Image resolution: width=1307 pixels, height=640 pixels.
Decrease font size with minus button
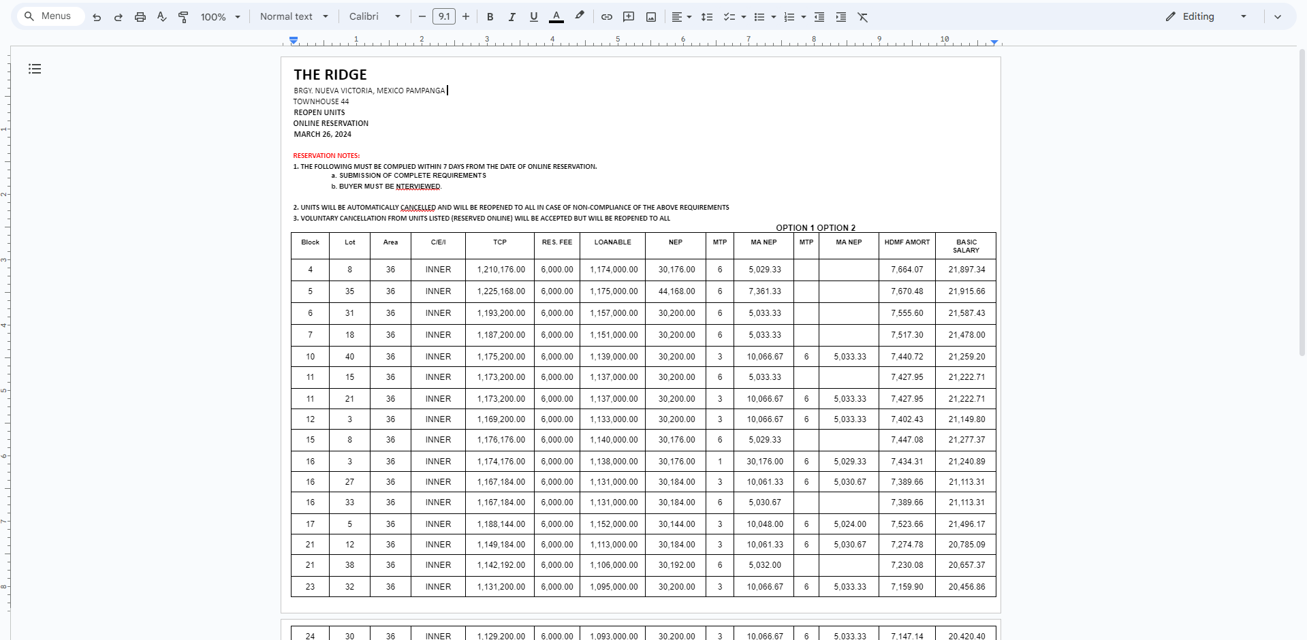422,17
